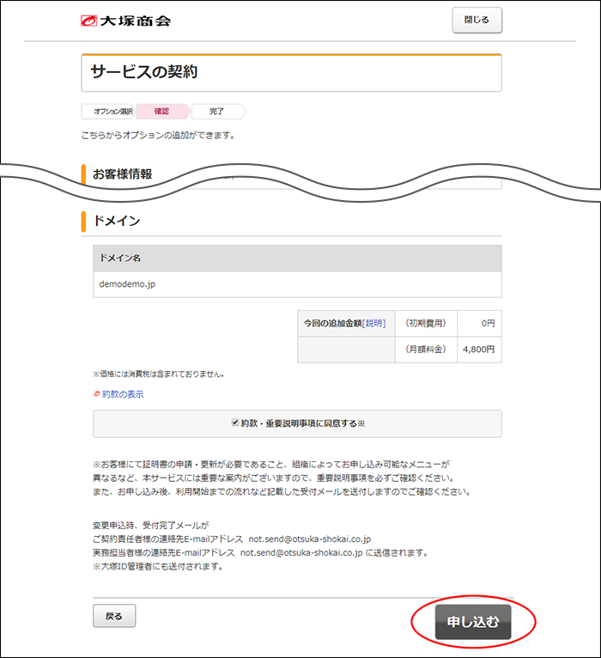Click the お客様情報 section heading

[122, 174]
